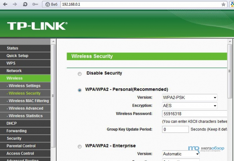The image size is (234, 161).
Task: Open Wireless MAC Filtering submenu
Action: 25,101
